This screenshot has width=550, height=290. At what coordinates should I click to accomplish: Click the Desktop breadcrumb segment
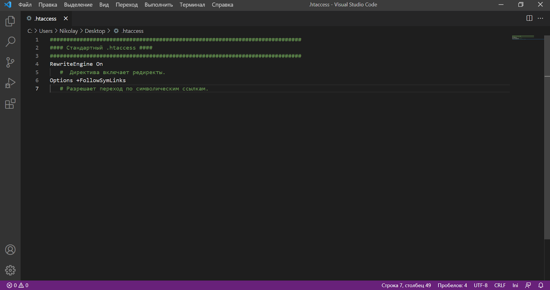tap(95, 31)
